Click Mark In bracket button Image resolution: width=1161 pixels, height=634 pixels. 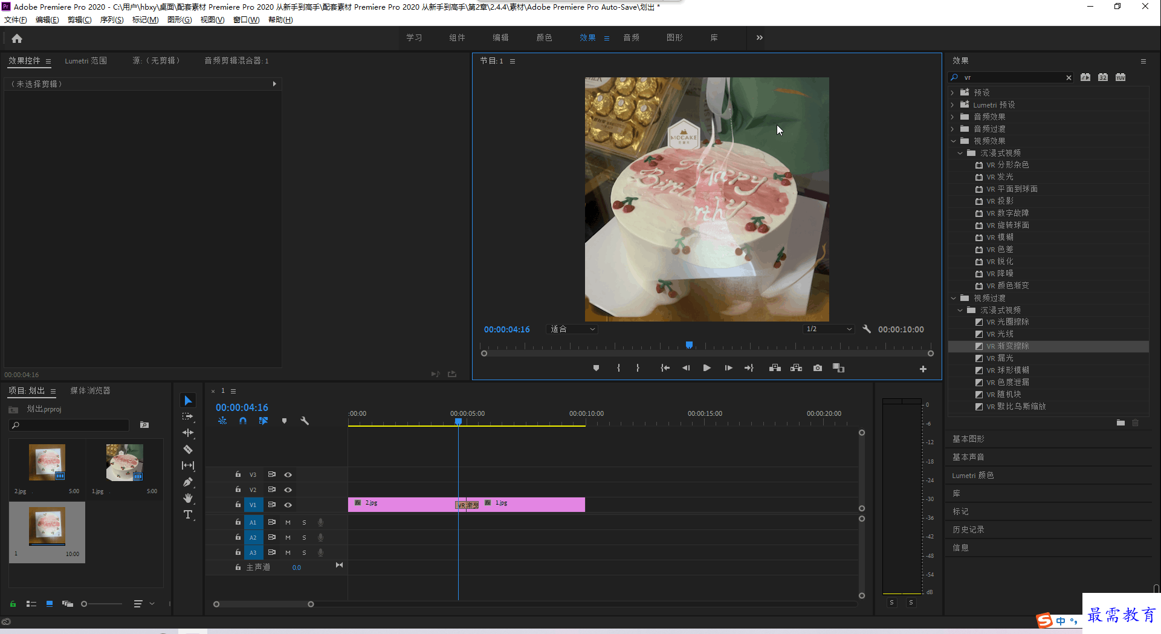point(618,368)
